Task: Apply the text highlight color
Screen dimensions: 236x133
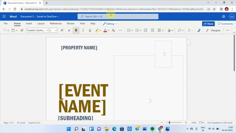Action: pos(97,30)
